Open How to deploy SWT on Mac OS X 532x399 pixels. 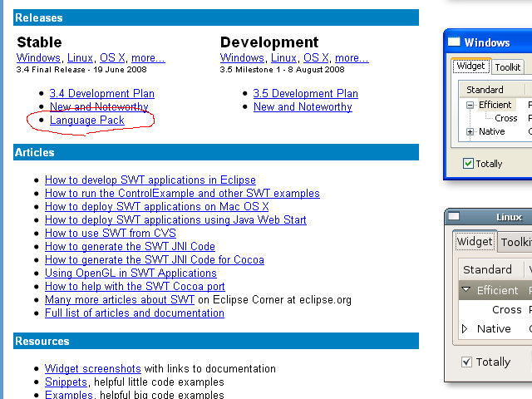click(x=157, y=206)
